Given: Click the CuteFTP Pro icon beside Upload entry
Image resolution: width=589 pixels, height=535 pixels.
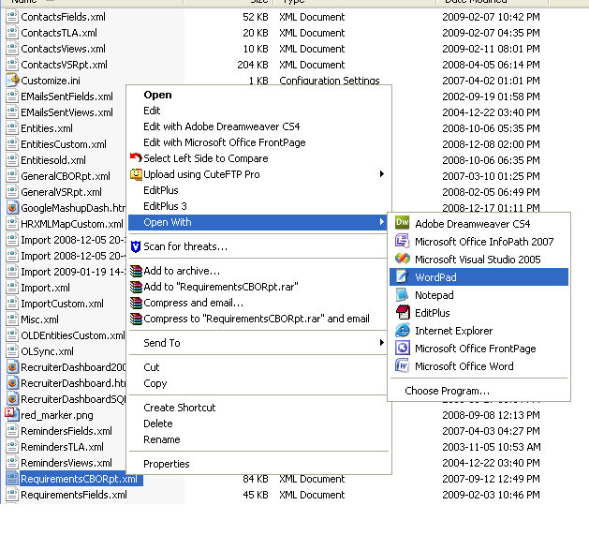Looking at the screenshot, I should click(136, 174).
